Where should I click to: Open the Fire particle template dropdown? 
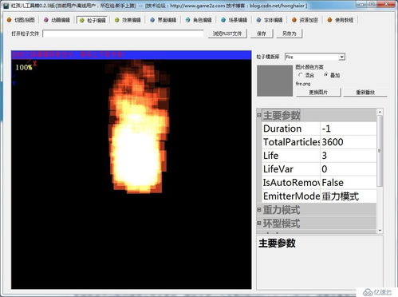tap(342, 57)
